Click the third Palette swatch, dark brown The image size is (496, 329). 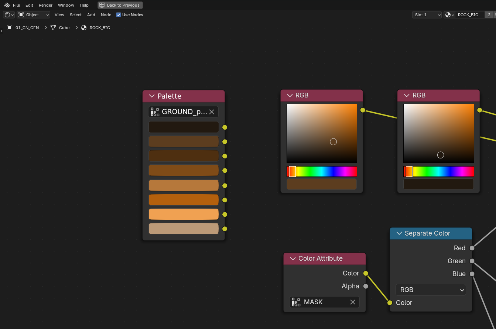coord(184,156)
